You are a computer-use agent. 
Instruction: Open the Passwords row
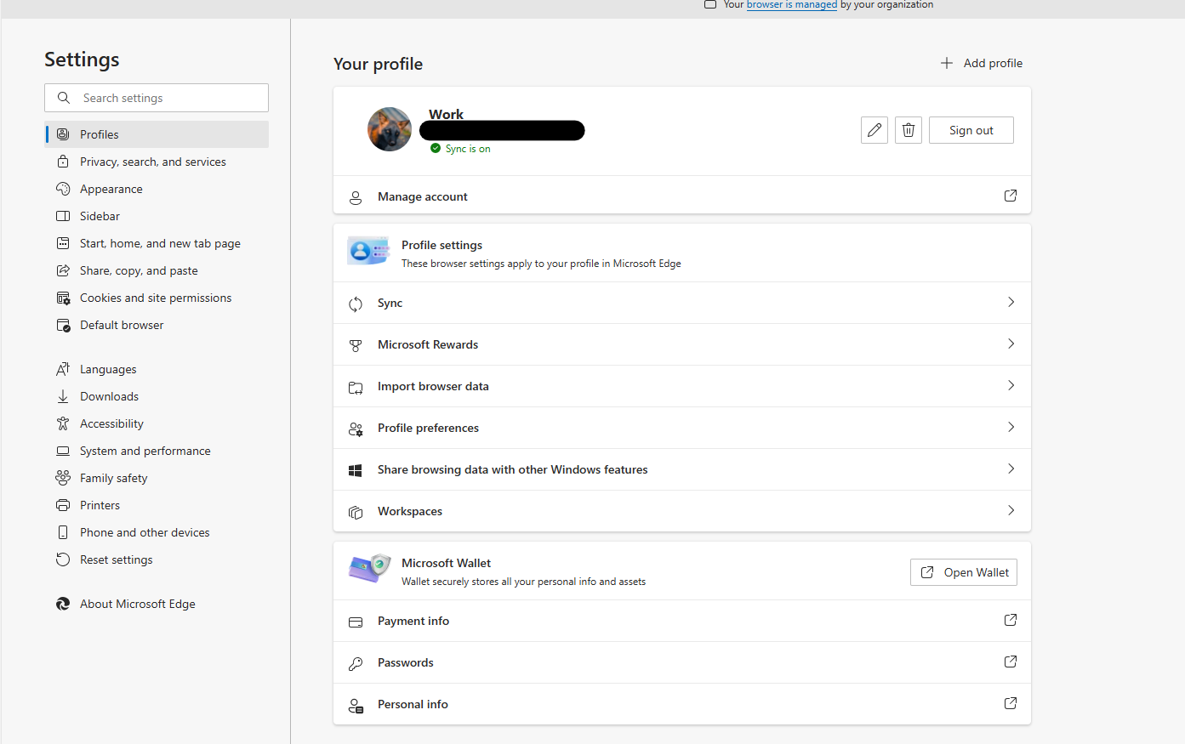pyautogui.click(x=682, y=662)
